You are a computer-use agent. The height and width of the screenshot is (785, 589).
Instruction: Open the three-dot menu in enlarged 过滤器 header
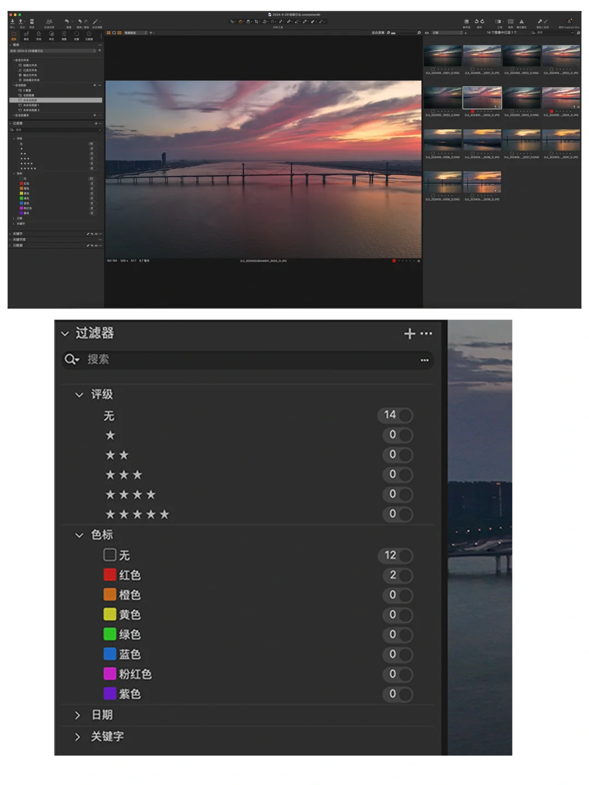click(x=426, y=333)
